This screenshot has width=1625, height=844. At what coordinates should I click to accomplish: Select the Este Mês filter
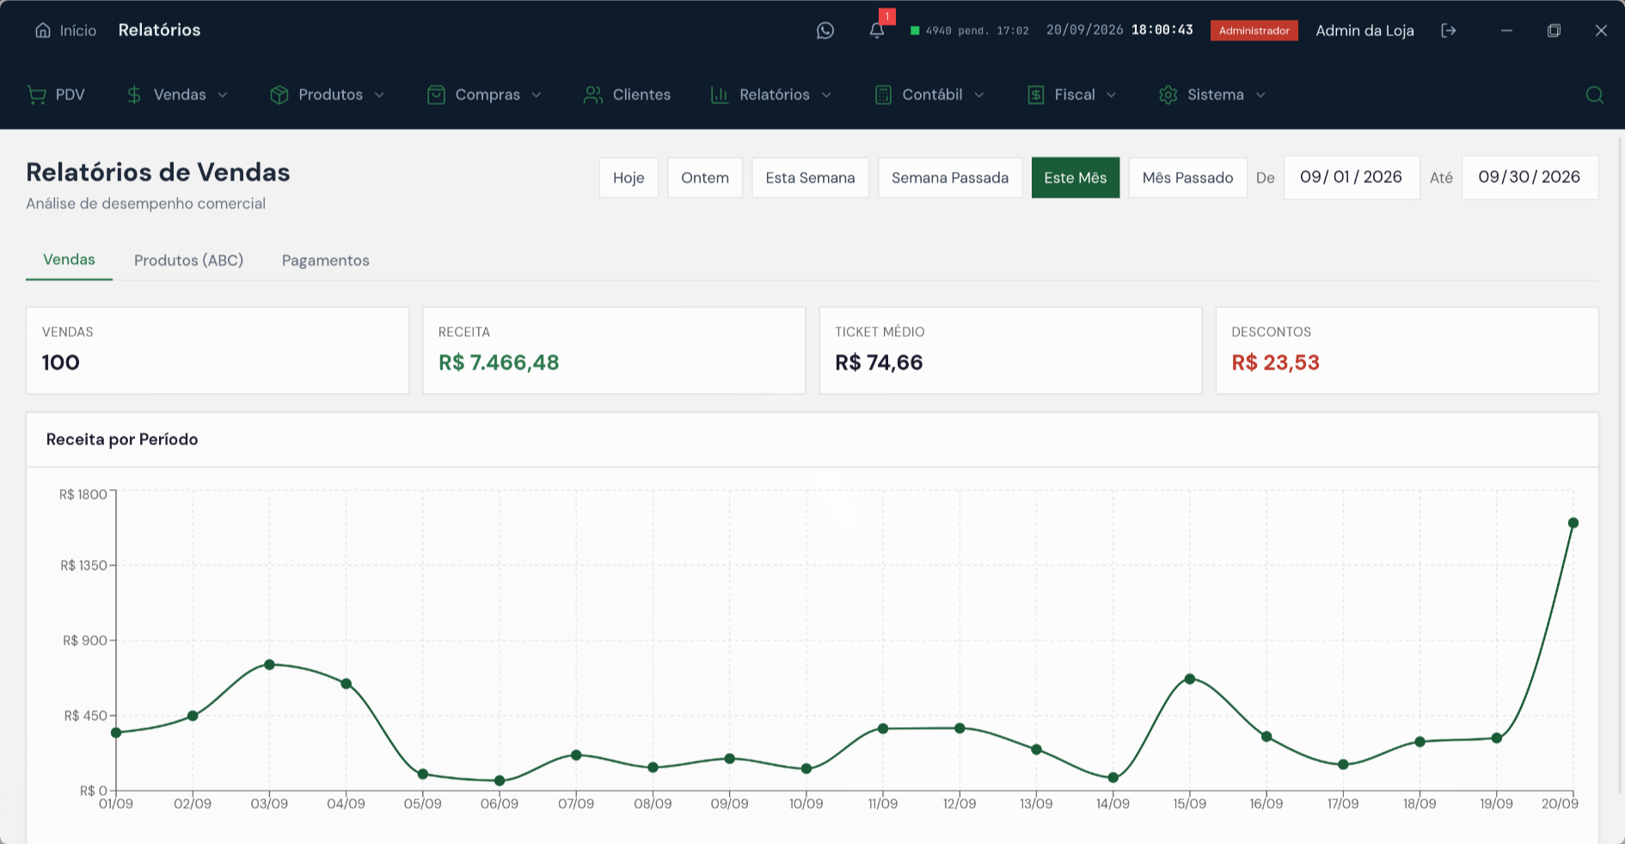[1076, 178]
